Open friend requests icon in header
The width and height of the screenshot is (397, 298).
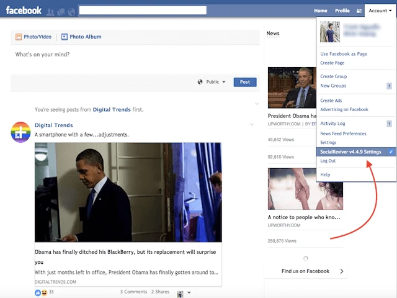50,11
